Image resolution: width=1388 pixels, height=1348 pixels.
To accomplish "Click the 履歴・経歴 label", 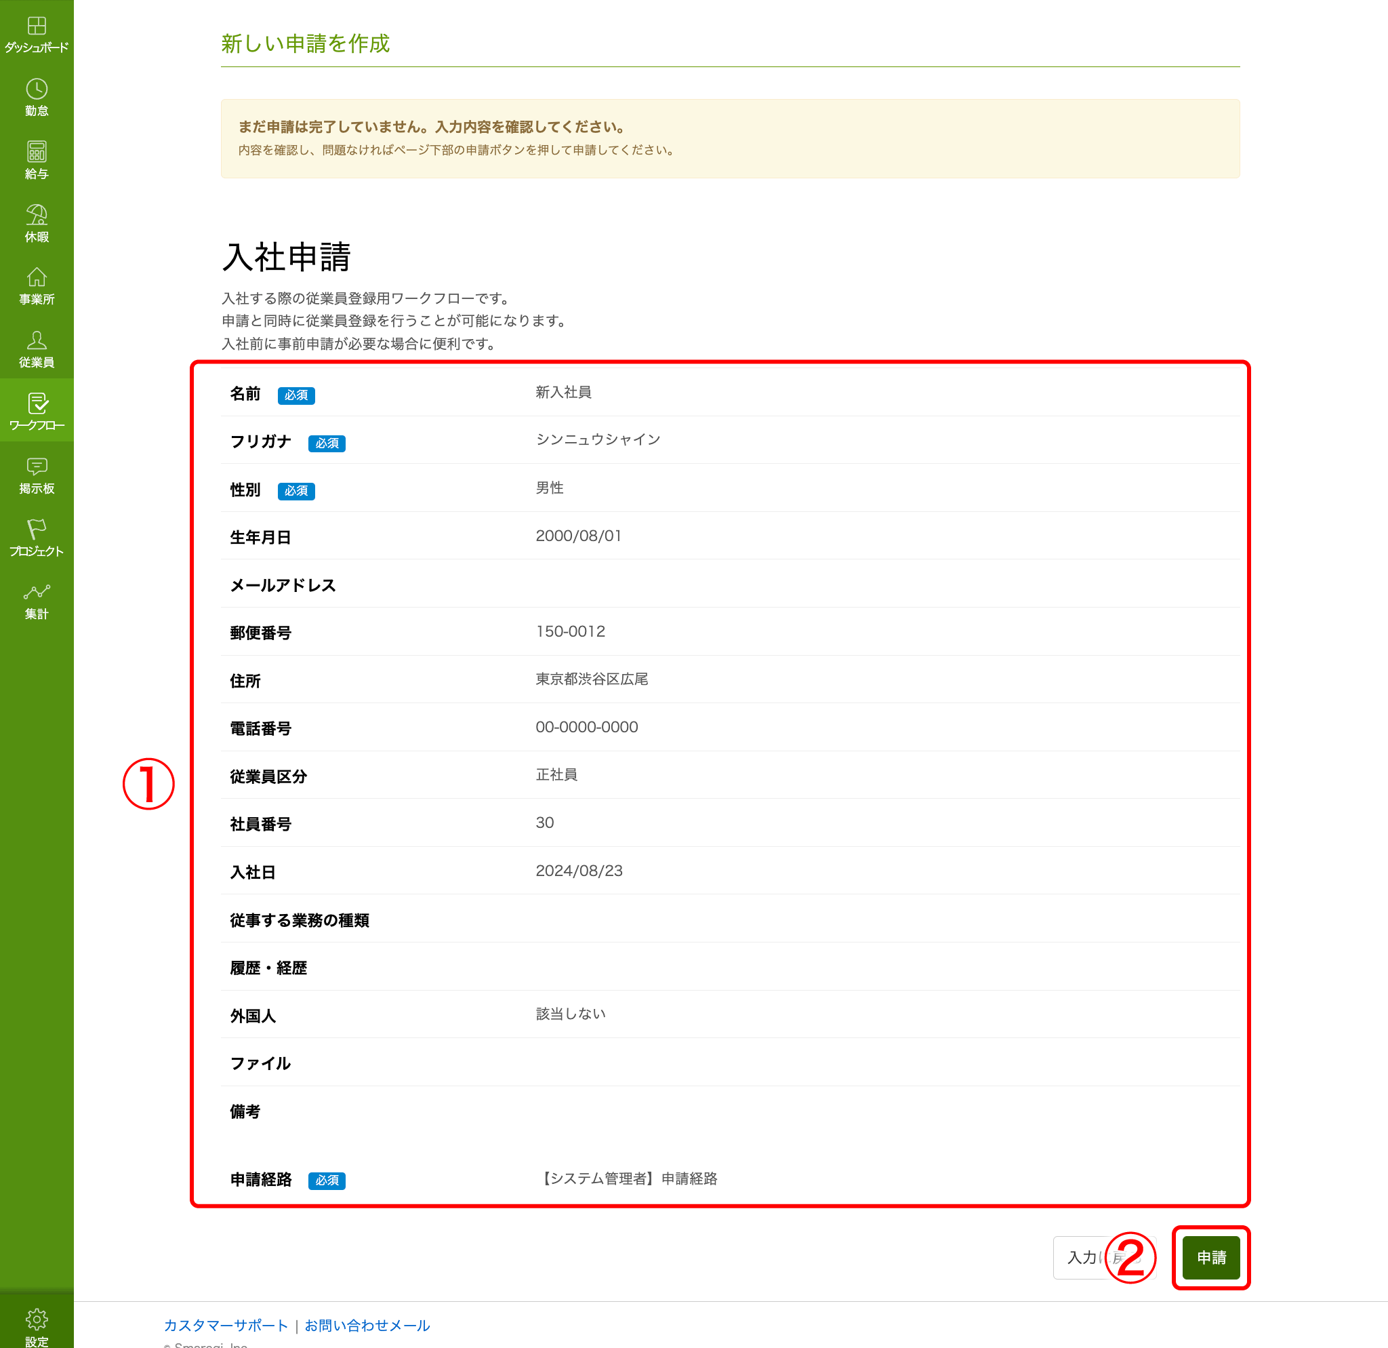I will point(268,968).
